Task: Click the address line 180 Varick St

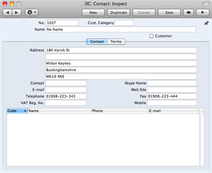Action: [x=121, y=50]
